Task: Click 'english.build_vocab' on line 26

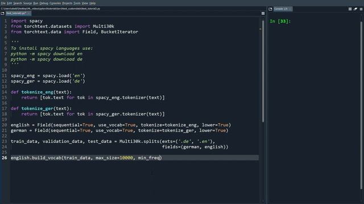Action: (36, 158)
